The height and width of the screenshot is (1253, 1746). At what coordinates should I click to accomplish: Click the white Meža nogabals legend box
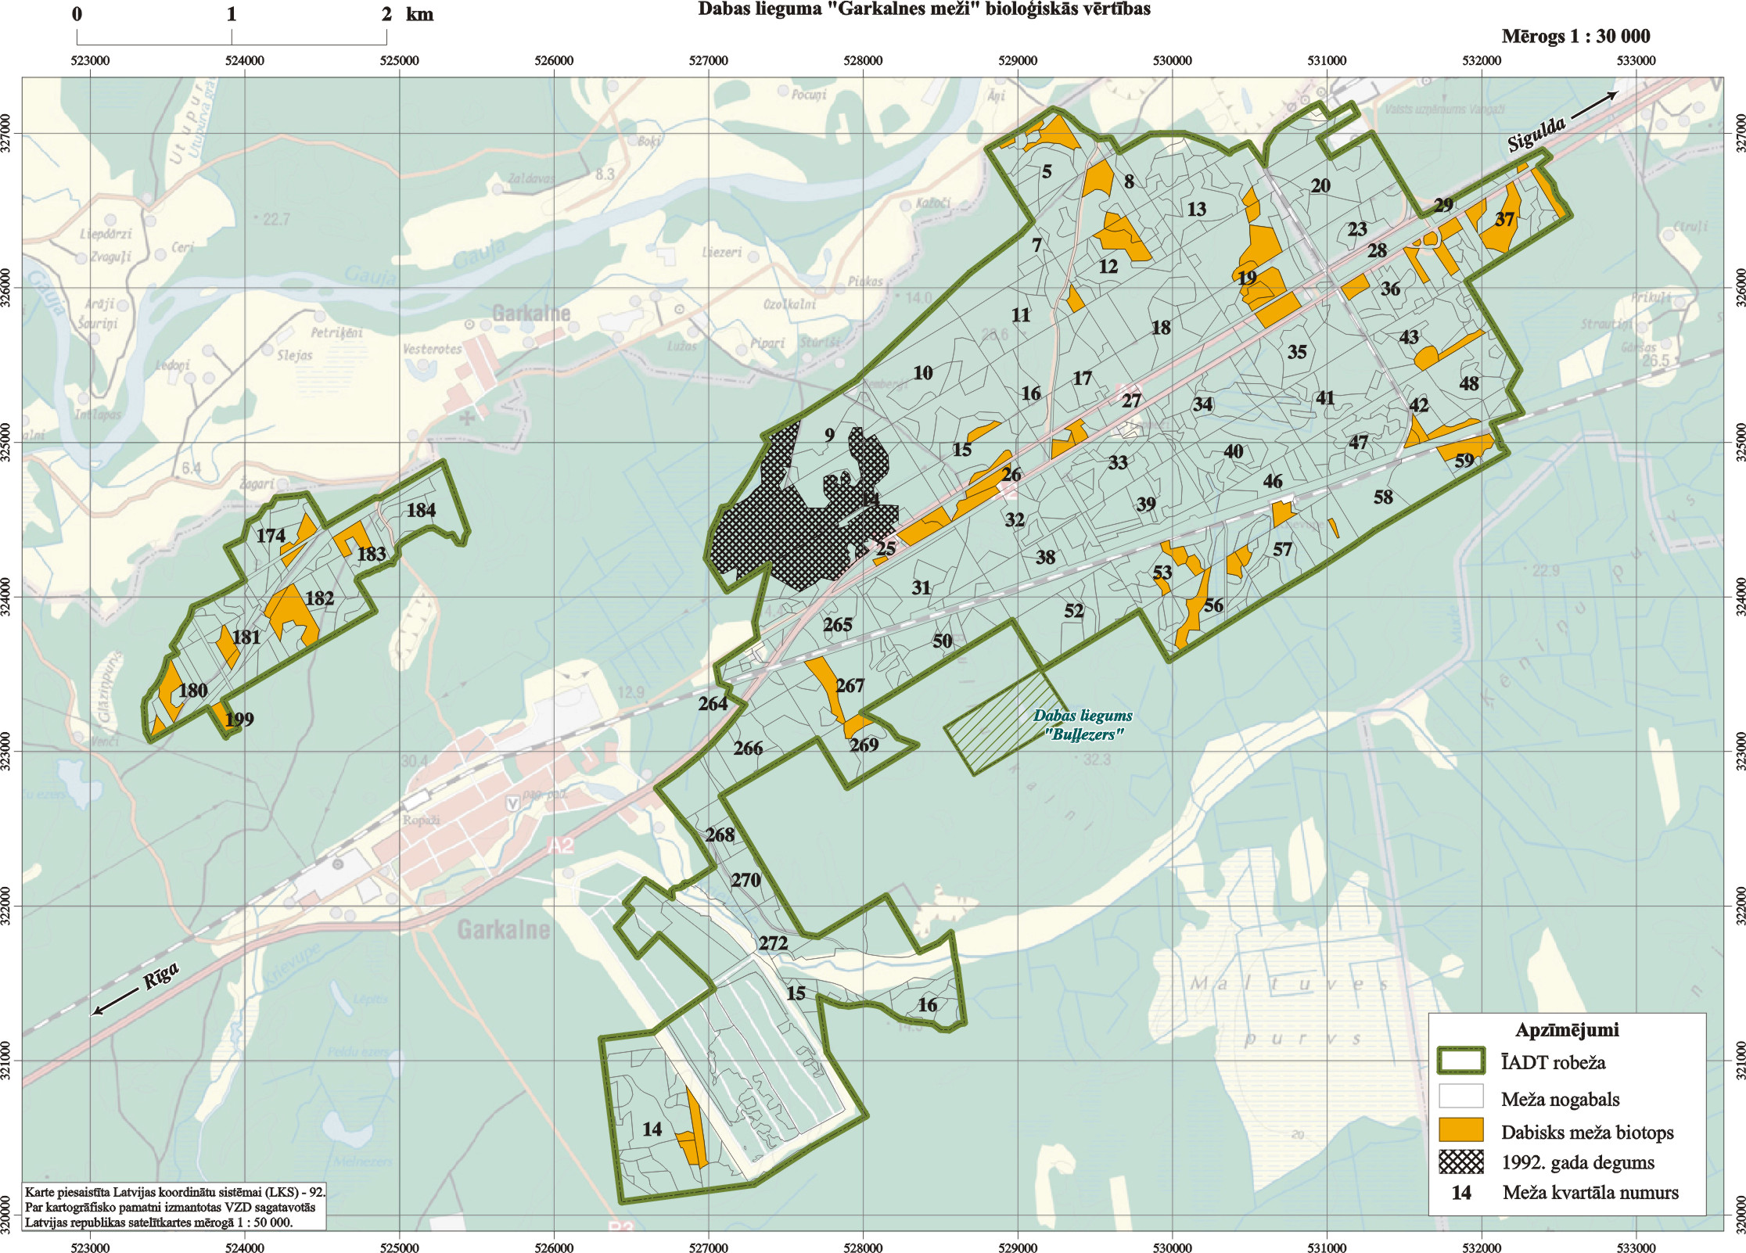coord(1460,1097)
